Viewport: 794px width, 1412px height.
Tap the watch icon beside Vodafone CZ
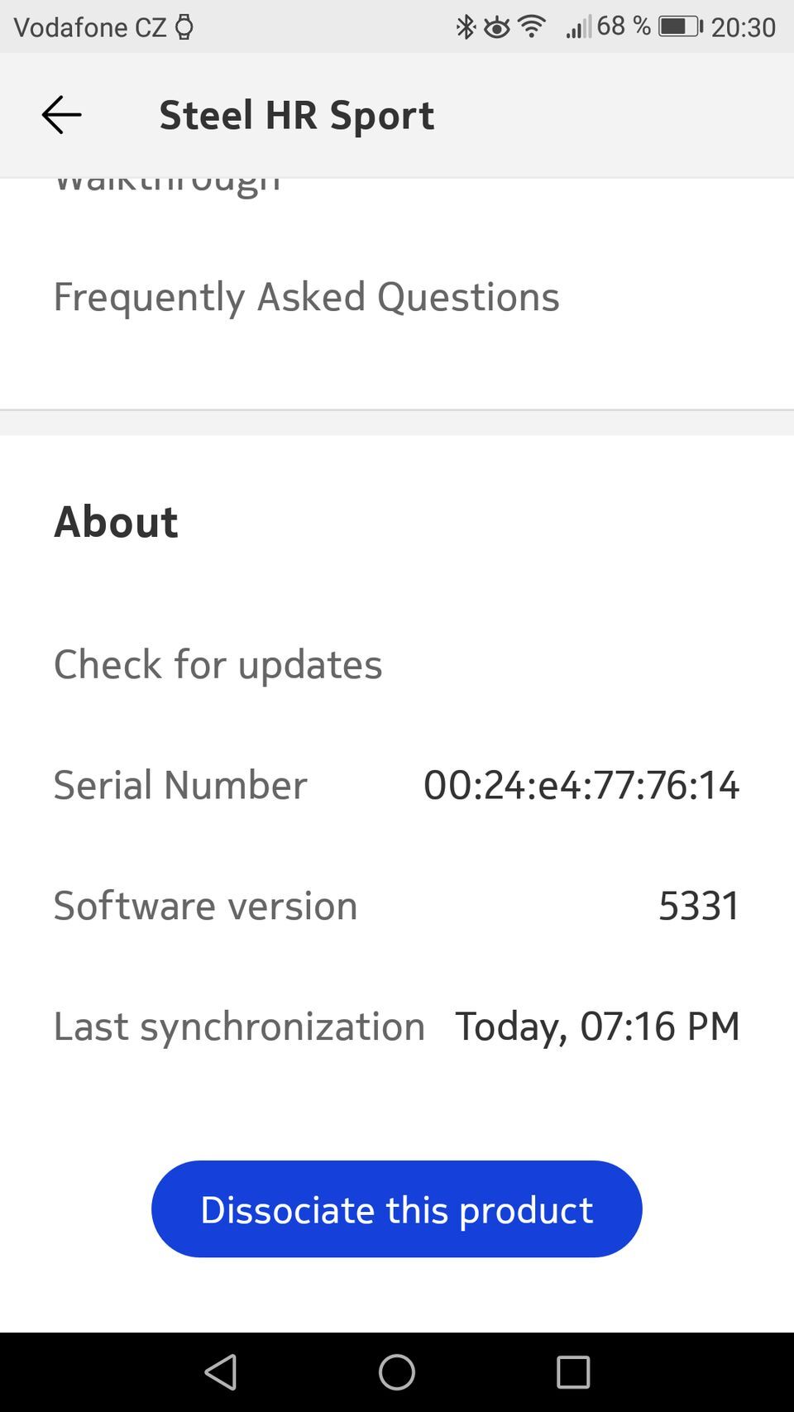click(x=184, y=27)
